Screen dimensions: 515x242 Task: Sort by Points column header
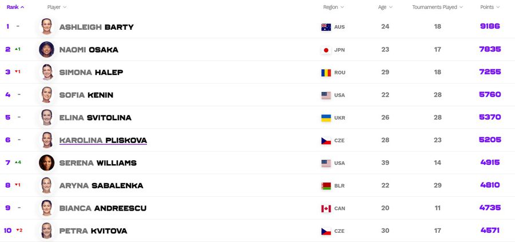[x=490, y=7]
